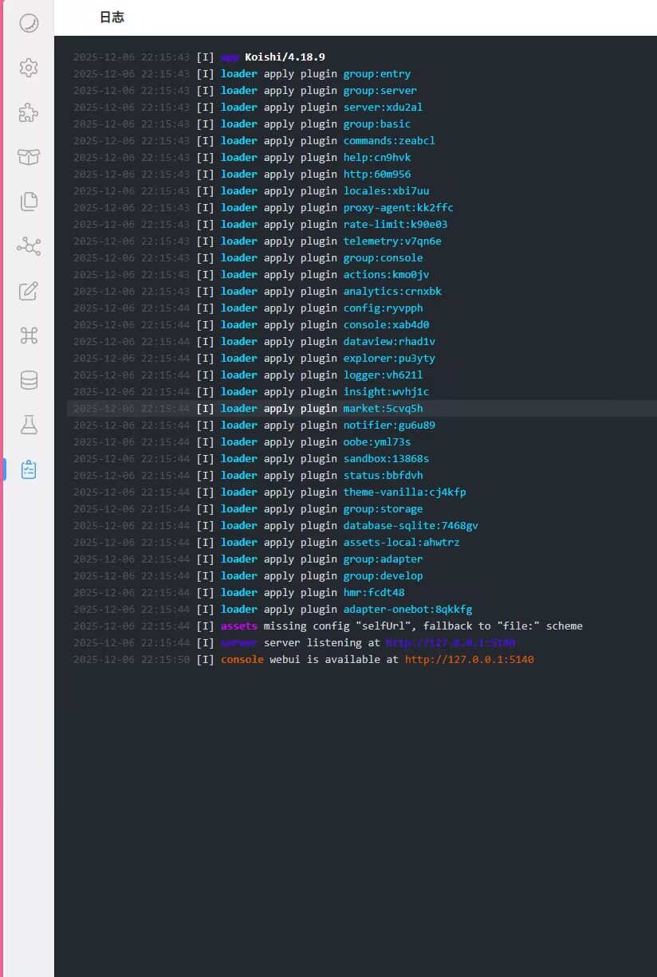The height and width of the screenshot is (977, 657).
Task: Click the assets missing config selfUrl message
Action: tap(423, 626)
